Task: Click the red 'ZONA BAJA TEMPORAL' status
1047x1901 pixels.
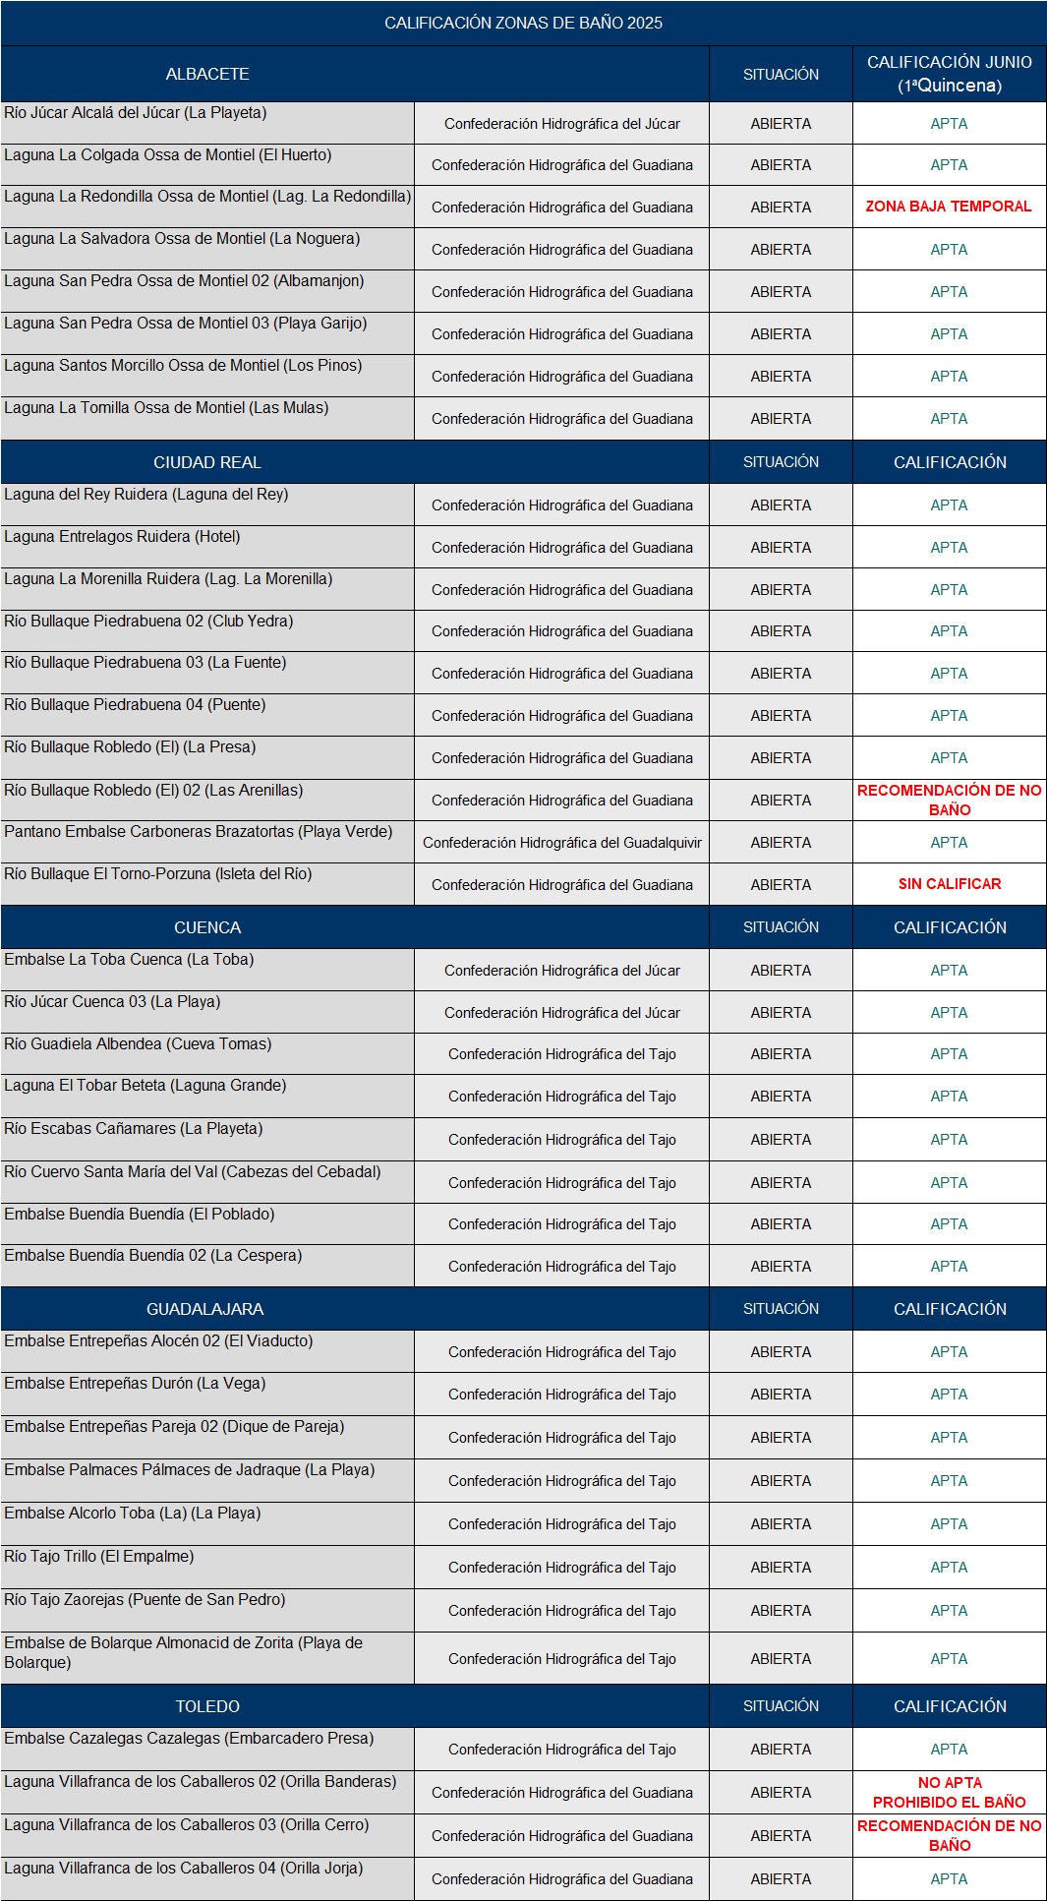Action: tap(949, 207)
